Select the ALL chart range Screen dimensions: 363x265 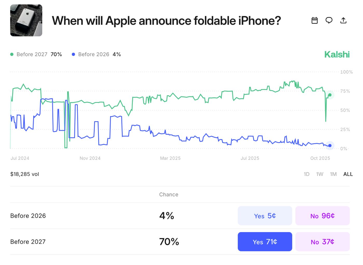[348, 174]
